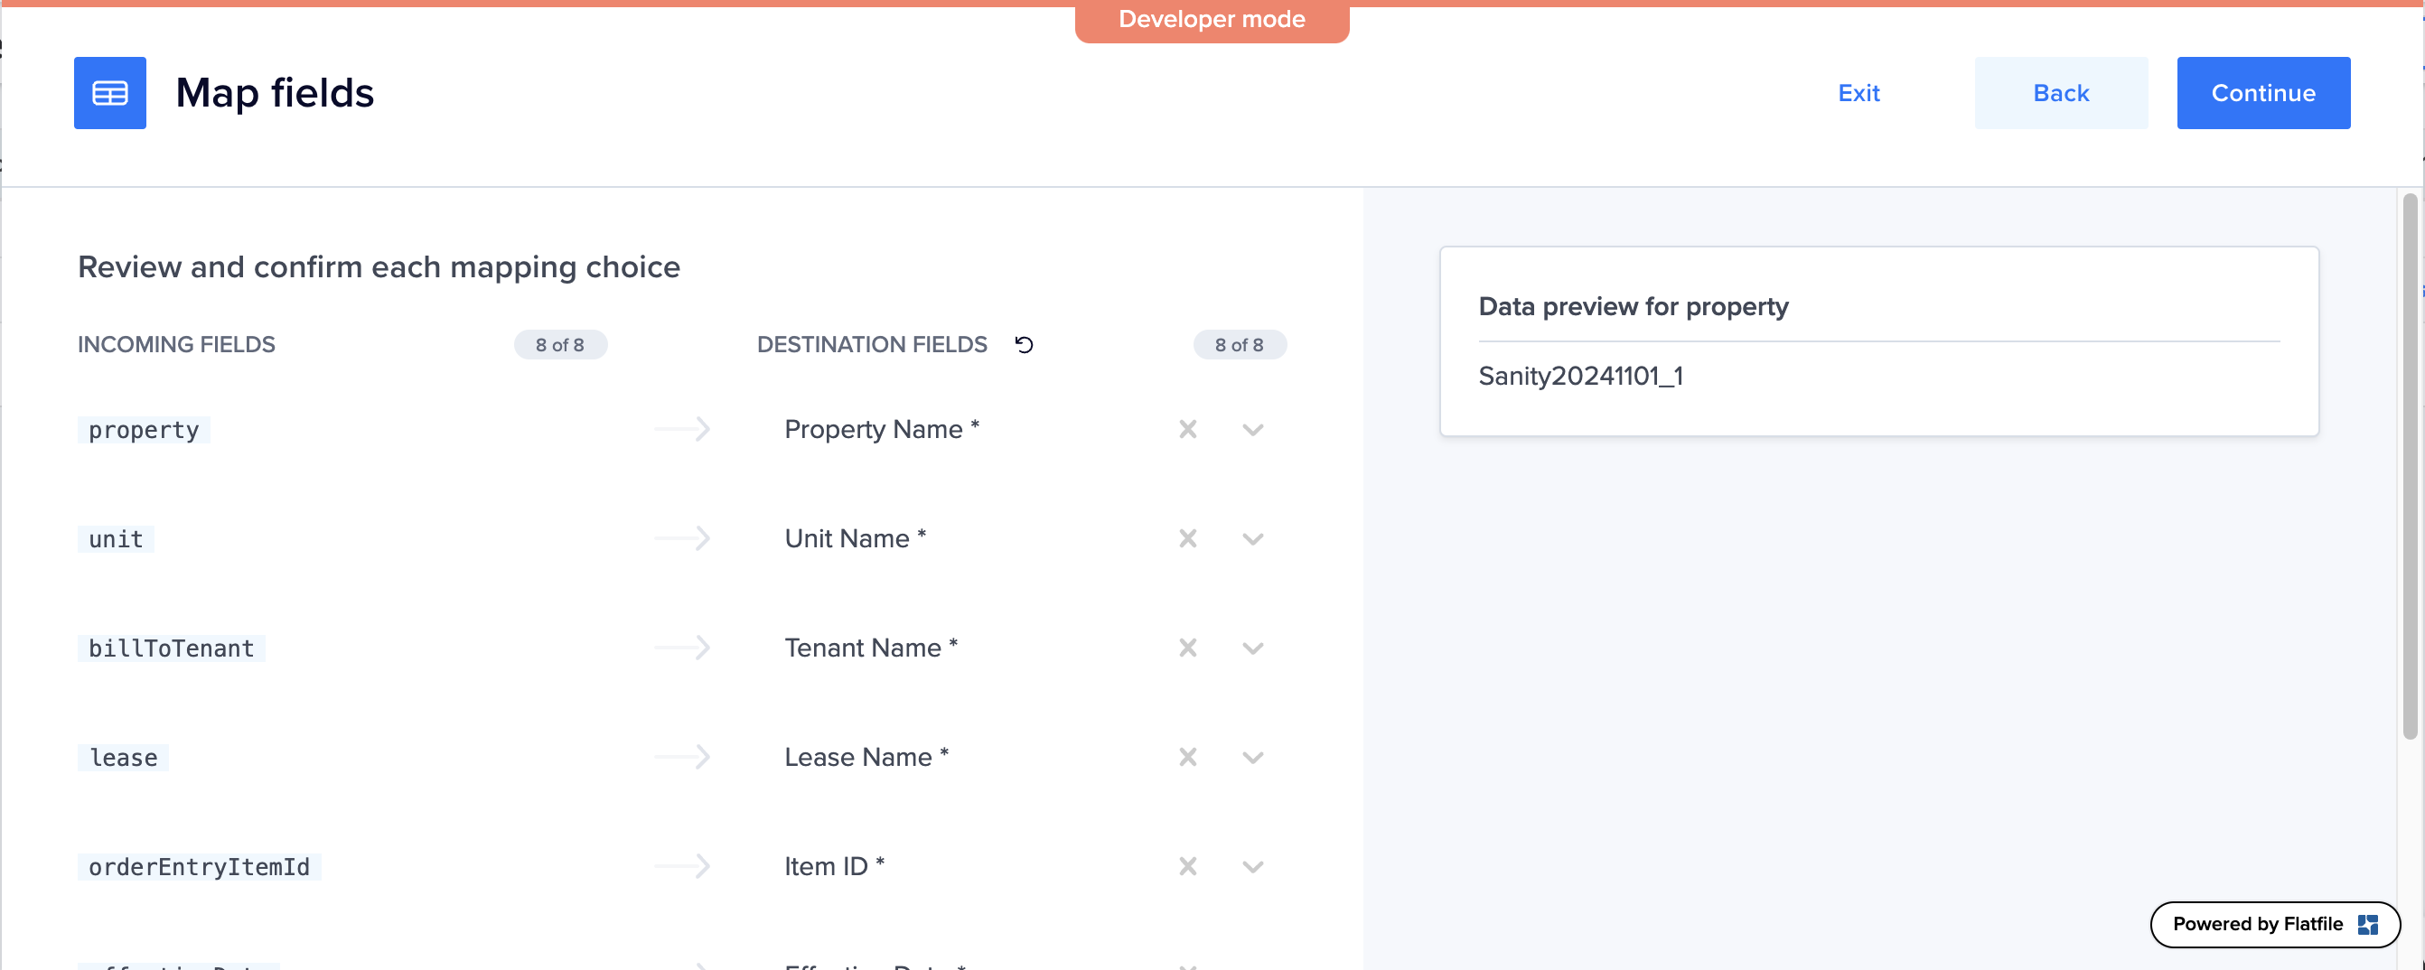Viewport: 2425px width, 970px height.
Task: Expand the Lease Name destination dropdown
Action: coord(1252,759)
